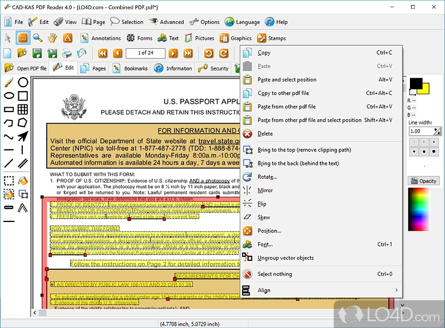The width and height of the screenshot is (445, 328).
Task: Click the Opacity button
Action: coord(424,181)
